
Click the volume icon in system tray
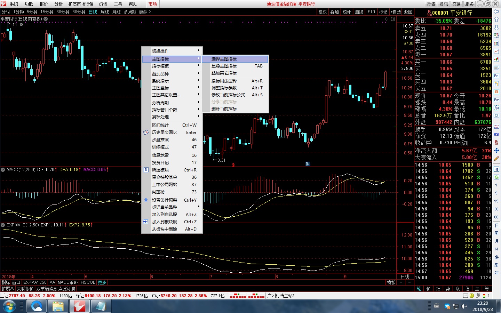(464, 306)
